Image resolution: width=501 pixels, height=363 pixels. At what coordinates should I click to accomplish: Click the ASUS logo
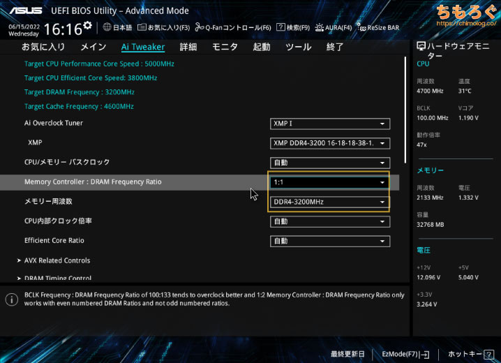click(25, 10)
